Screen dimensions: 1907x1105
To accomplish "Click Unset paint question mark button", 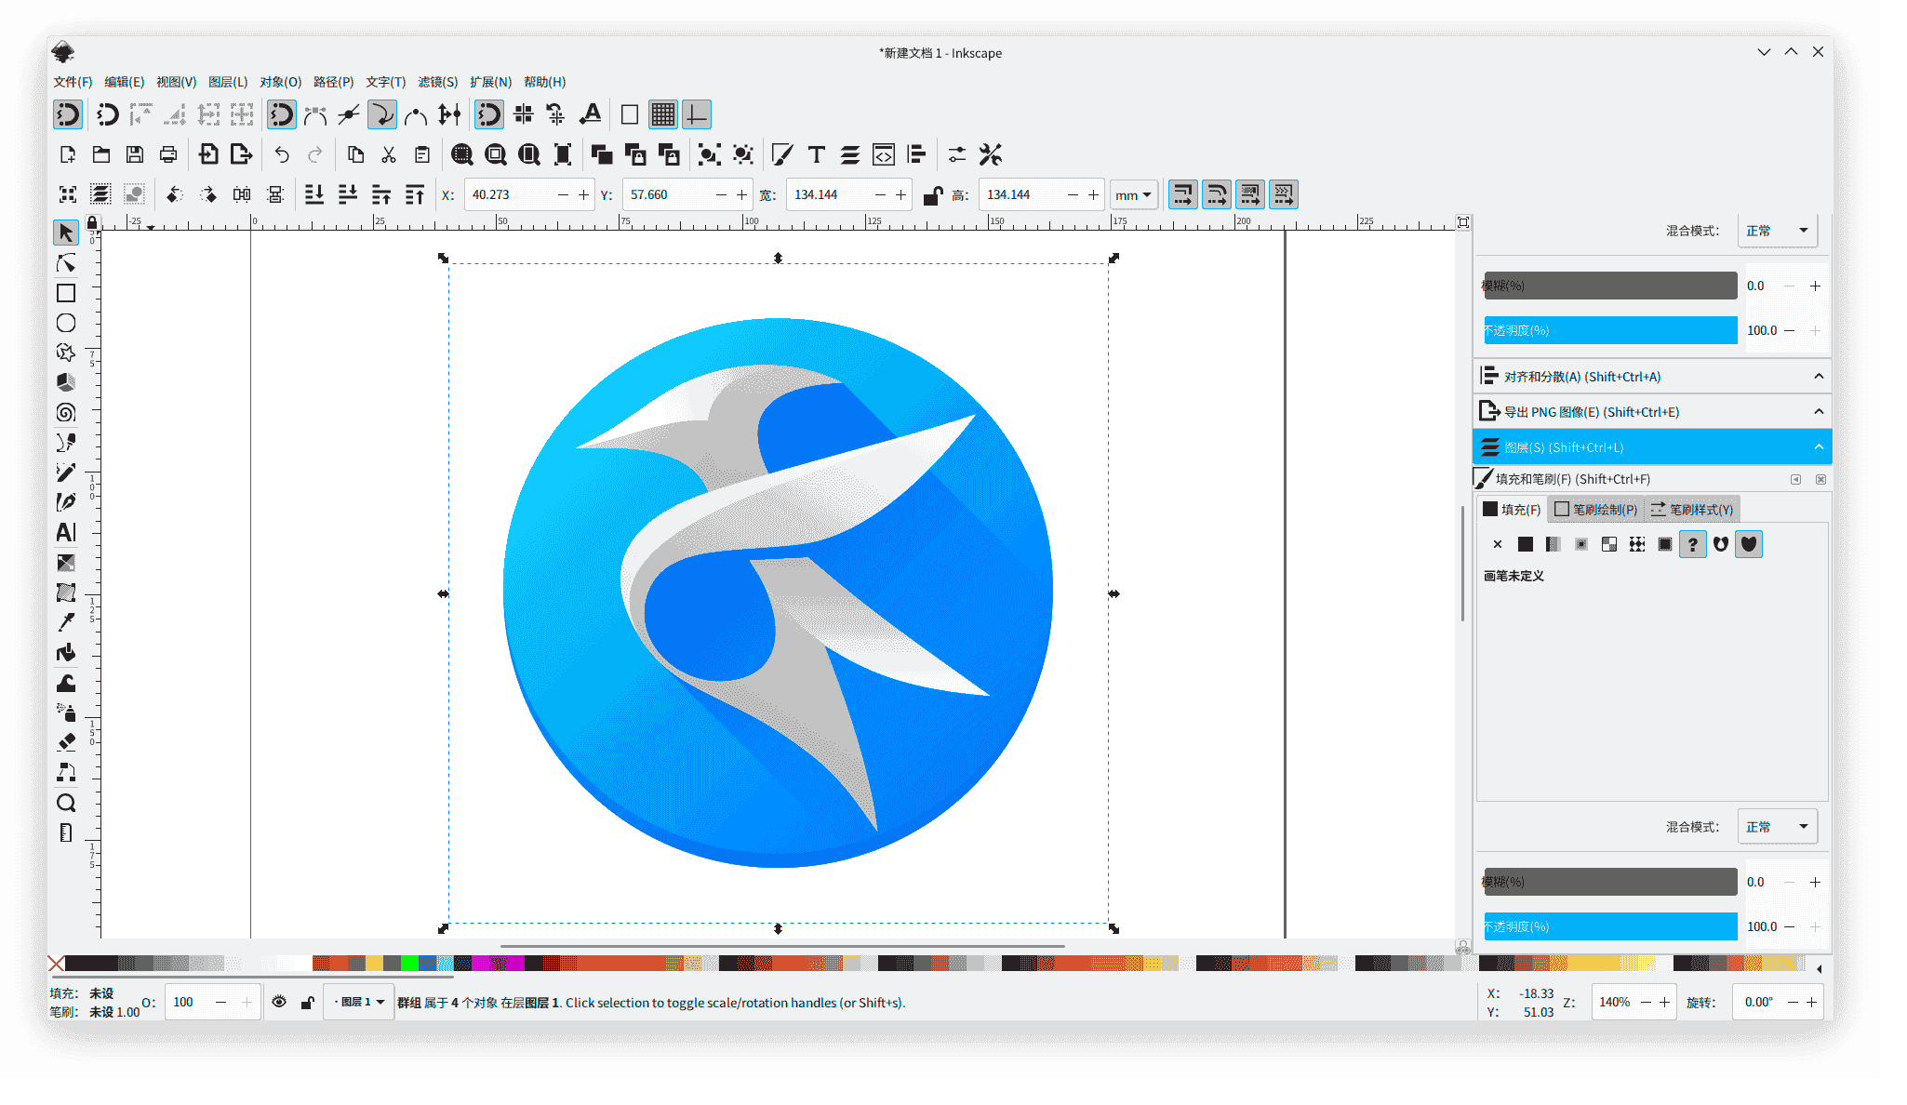I will (1692, 544).
